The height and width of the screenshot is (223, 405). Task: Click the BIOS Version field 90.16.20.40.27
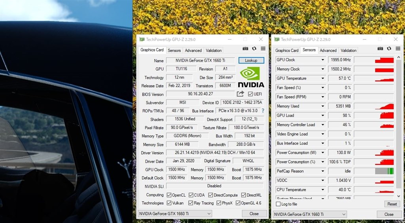[201, 94]
